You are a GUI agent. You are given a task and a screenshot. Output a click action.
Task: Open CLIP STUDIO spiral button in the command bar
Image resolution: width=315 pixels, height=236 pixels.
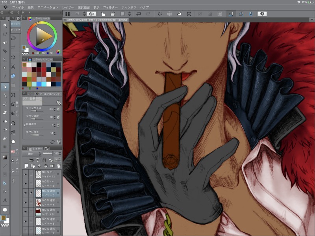(91, 14)
